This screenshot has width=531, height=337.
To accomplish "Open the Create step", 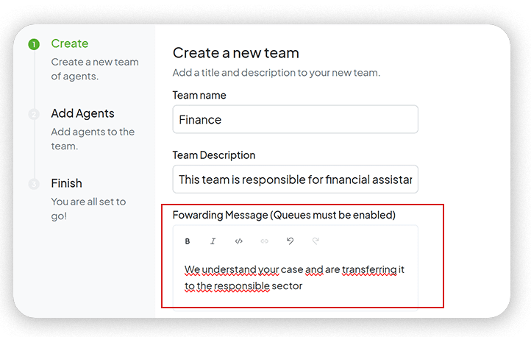I will pos(70,43).
